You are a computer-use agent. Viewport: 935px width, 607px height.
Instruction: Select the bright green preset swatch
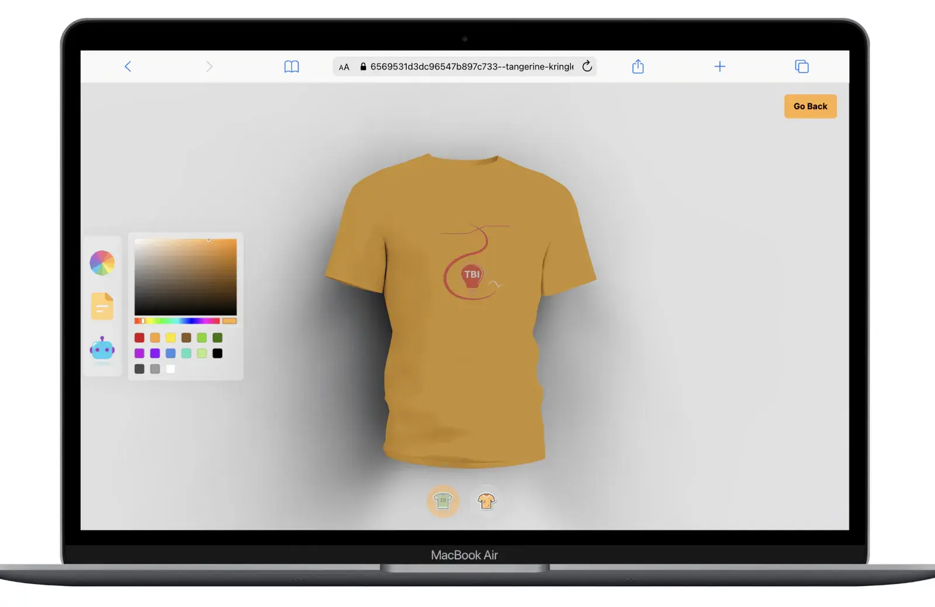(x=202, y=338)
